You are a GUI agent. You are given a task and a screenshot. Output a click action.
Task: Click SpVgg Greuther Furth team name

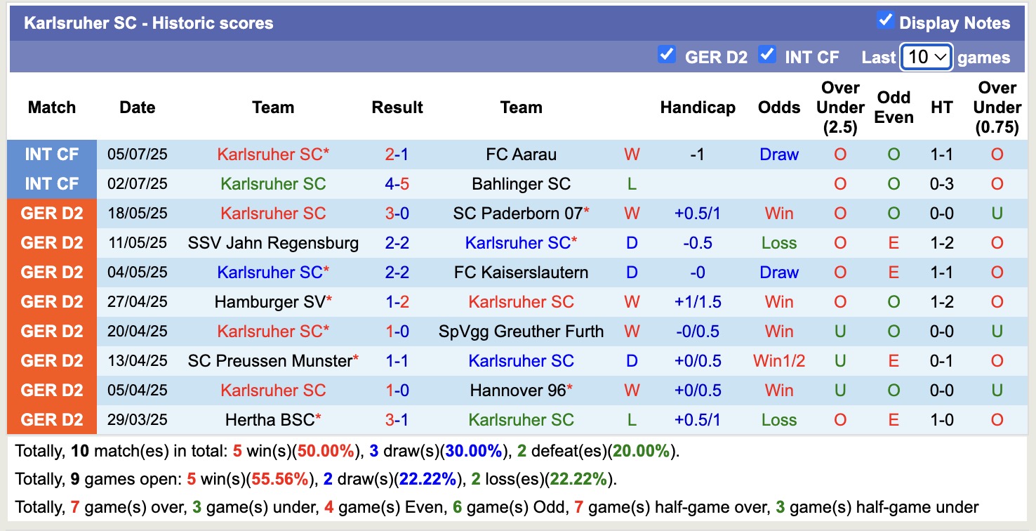click(x=521, y=331)
